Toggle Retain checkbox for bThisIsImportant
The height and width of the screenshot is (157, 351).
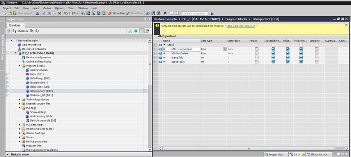[257, 49]
